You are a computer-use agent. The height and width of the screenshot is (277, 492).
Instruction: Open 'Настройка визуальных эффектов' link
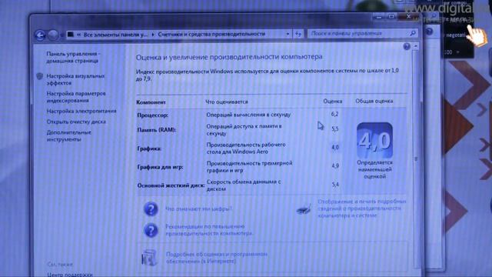(75, 79)
